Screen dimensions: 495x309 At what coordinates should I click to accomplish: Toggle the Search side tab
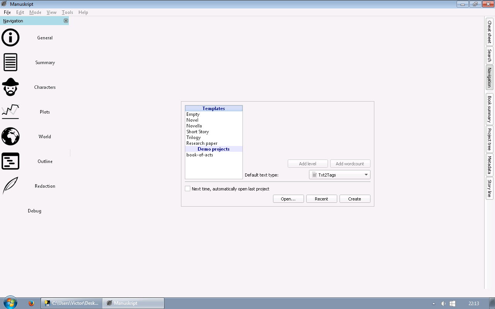[490, 55]
